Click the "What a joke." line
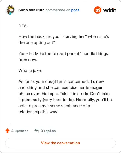Image resolution: width=121 pixels, height=153 pixels. (x=30, y=70)
